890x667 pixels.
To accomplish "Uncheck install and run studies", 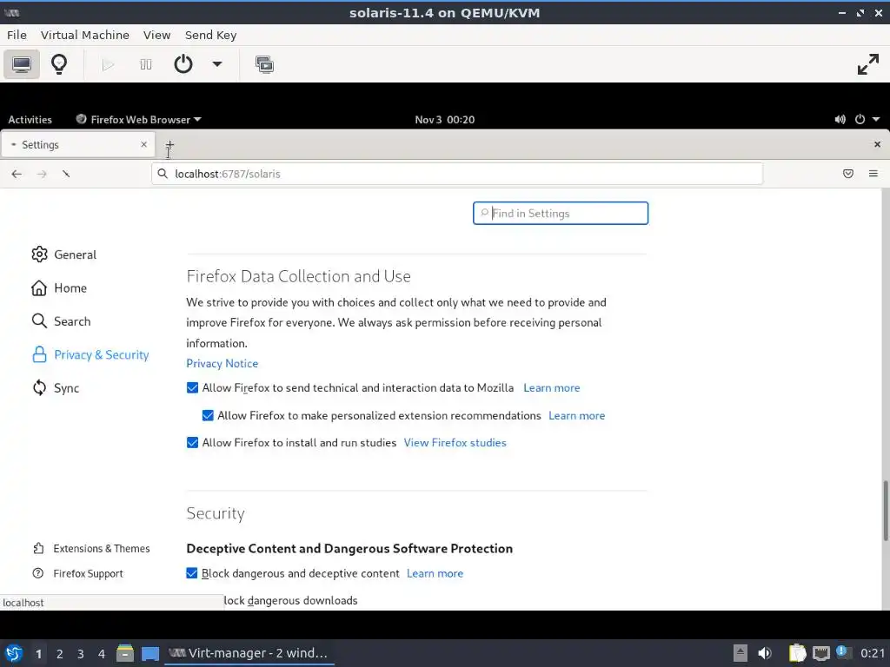I will [x=192, y=443].
